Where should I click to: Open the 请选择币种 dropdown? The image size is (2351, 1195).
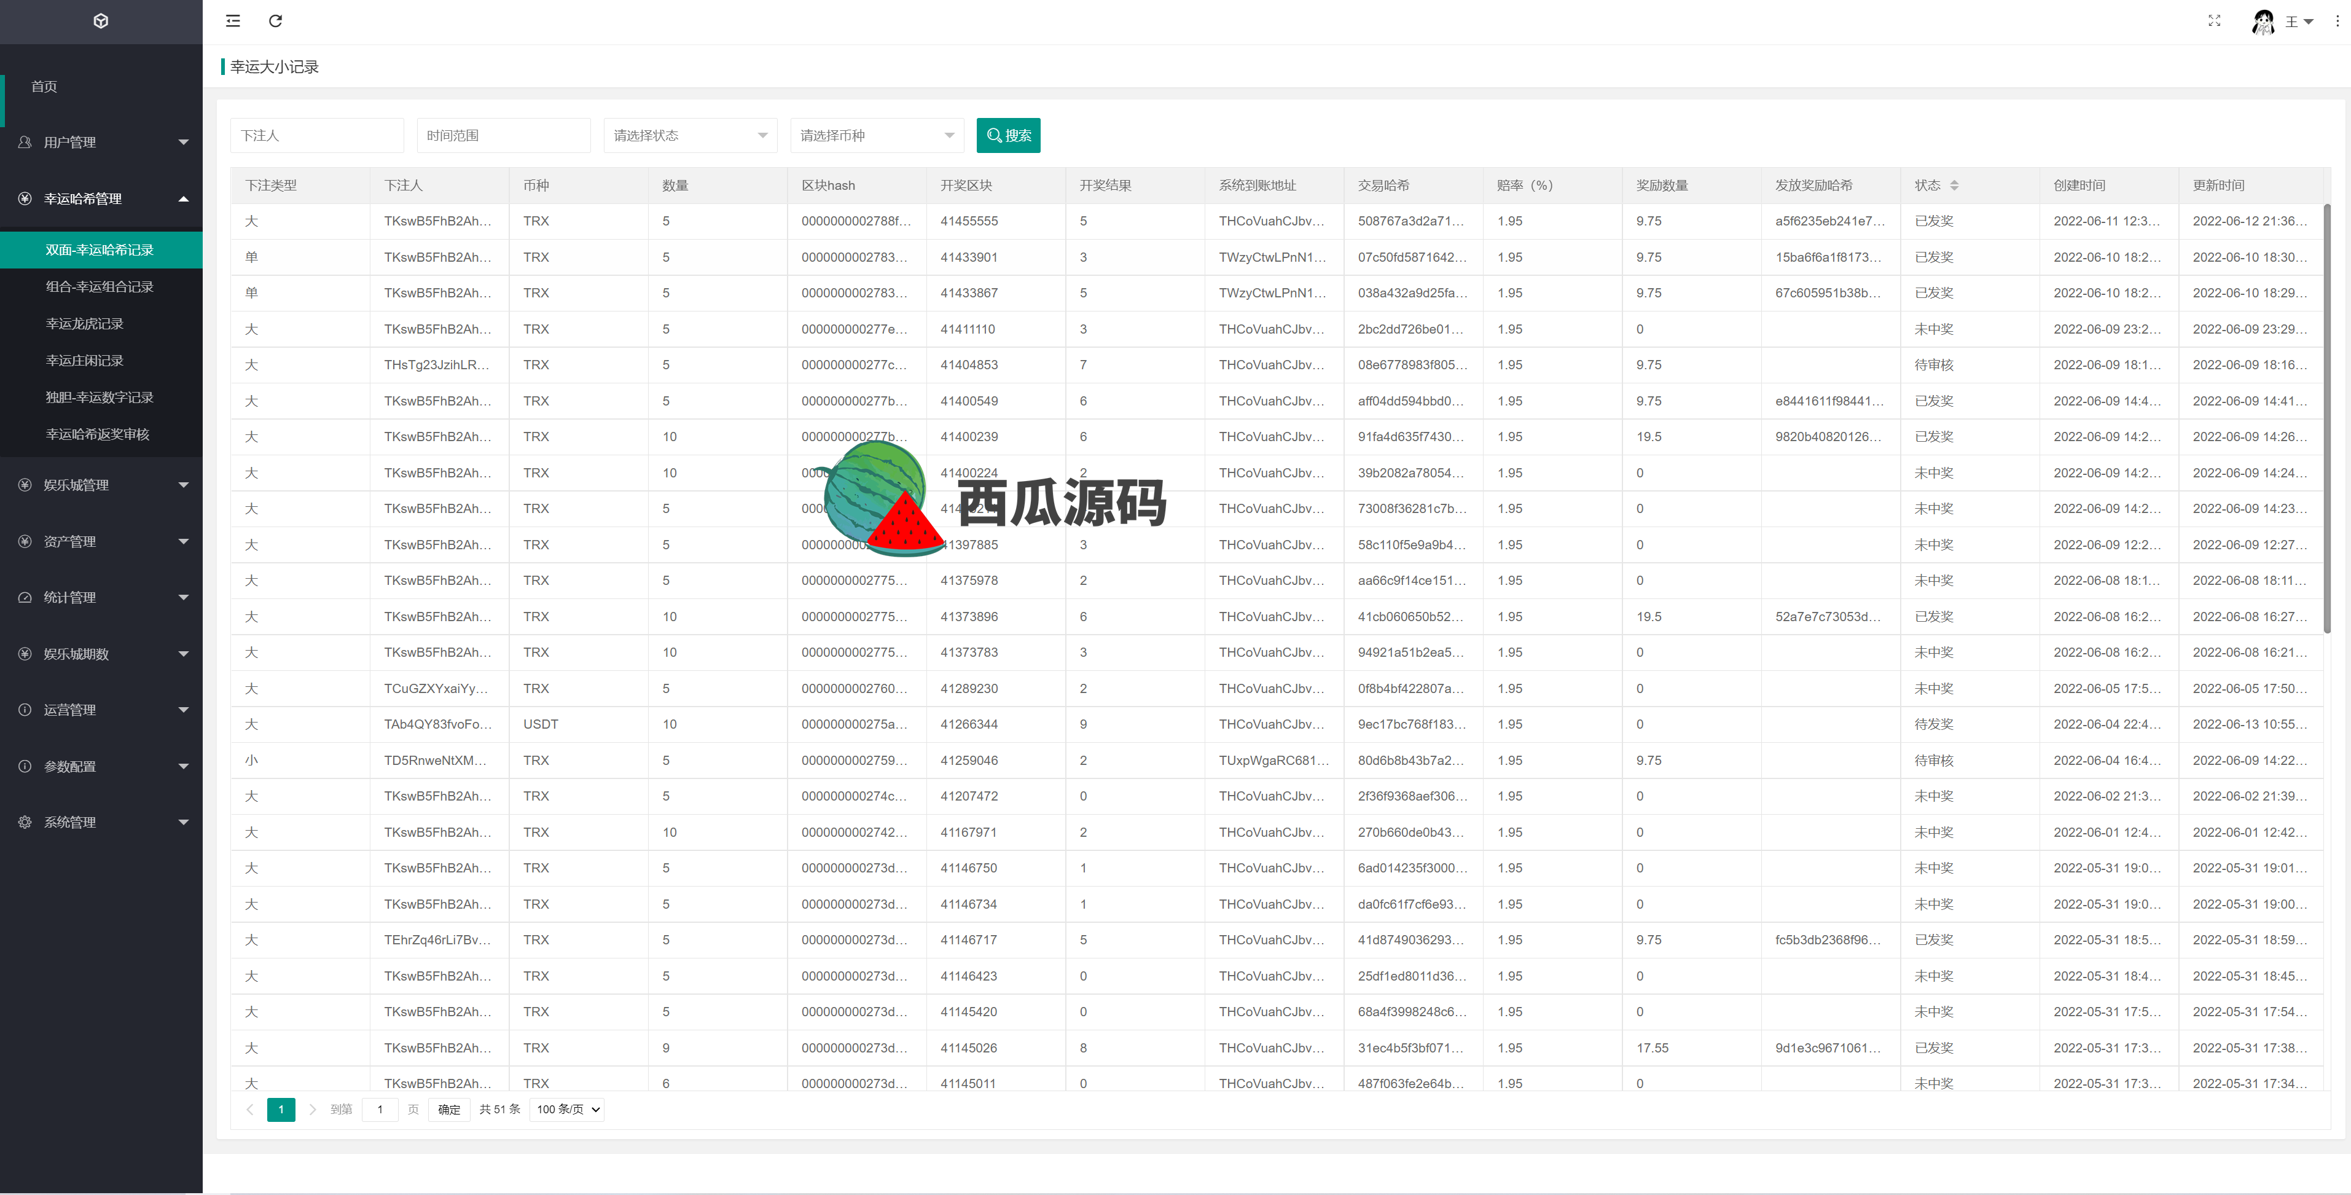pos(876,135)
